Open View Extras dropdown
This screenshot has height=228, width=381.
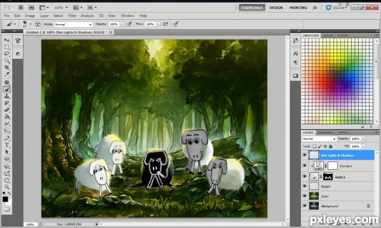pos(44,8)
